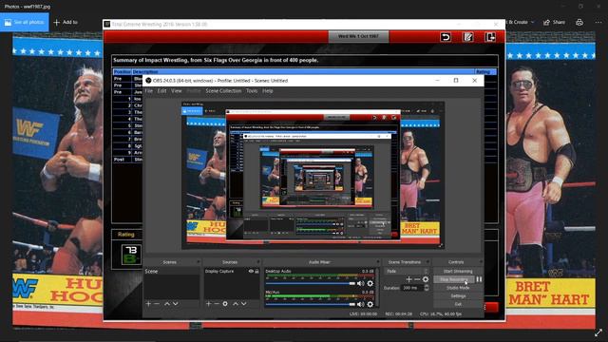
Task: Click Add to in Photos toolbar
Action: [x=66, y=22]
